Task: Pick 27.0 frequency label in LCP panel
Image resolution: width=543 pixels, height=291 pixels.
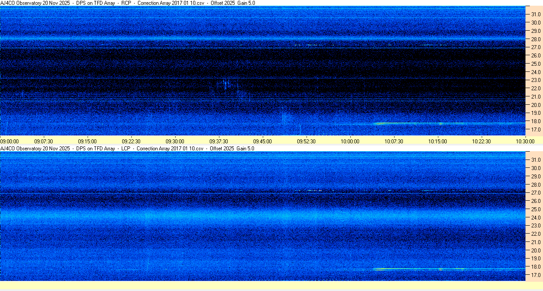Action: coord(536,193)
